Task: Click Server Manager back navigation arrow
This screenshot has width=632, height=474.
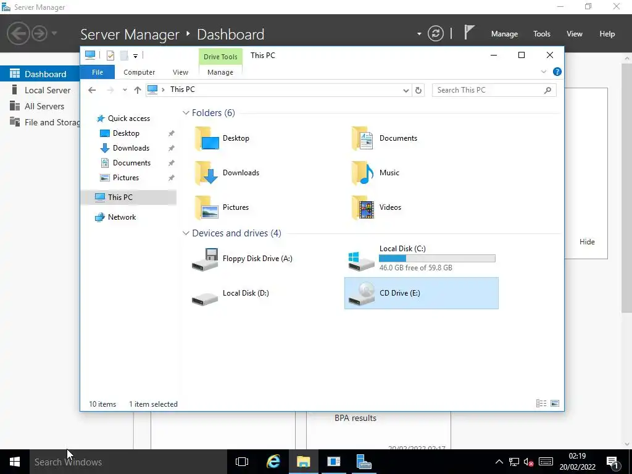Action: pyautogui.click(x=19, y=33)
